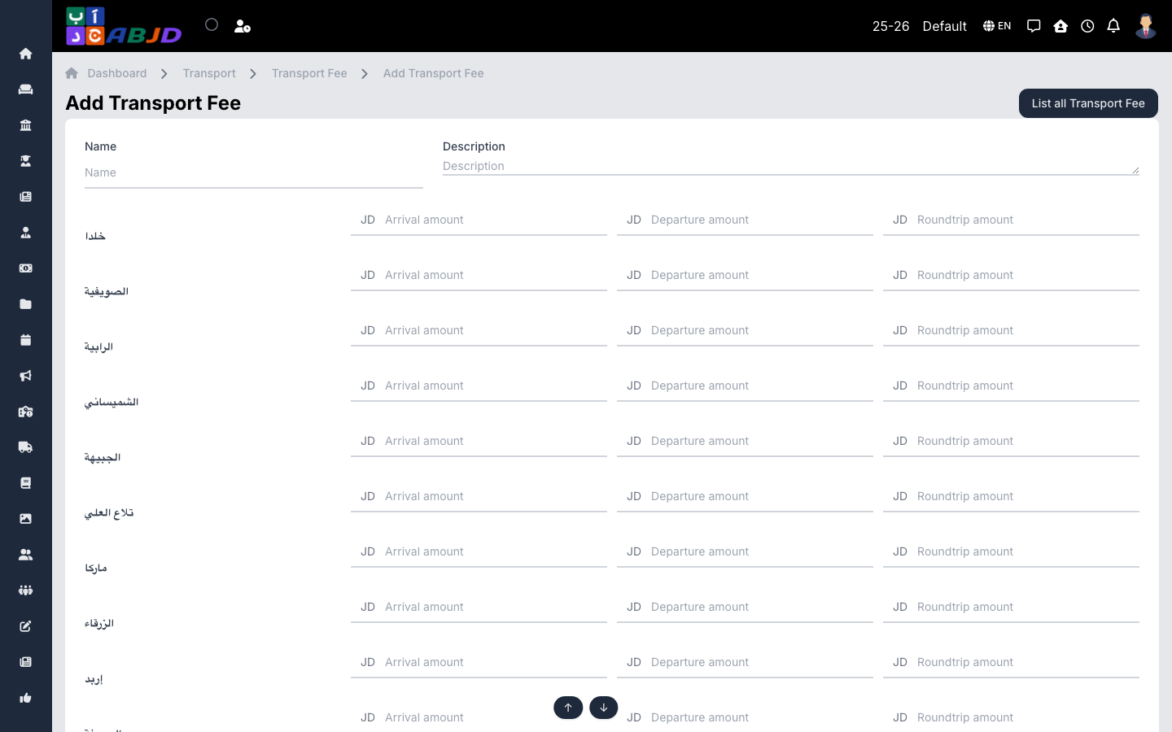Open the couch icon in the sidebar
This screenshot has height=732, width=1172.
pos(26,89)
